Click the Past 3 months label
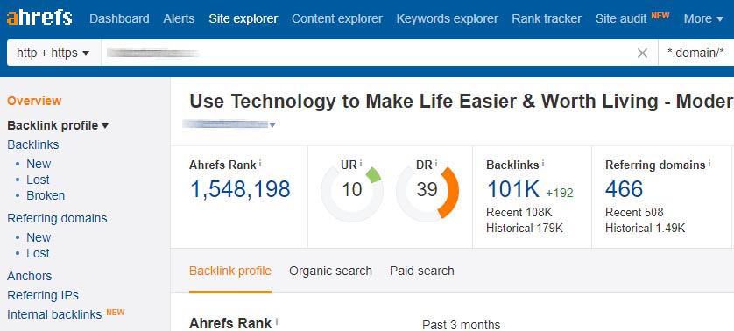This screenshot has width=734, height=331. pos(461,325)
